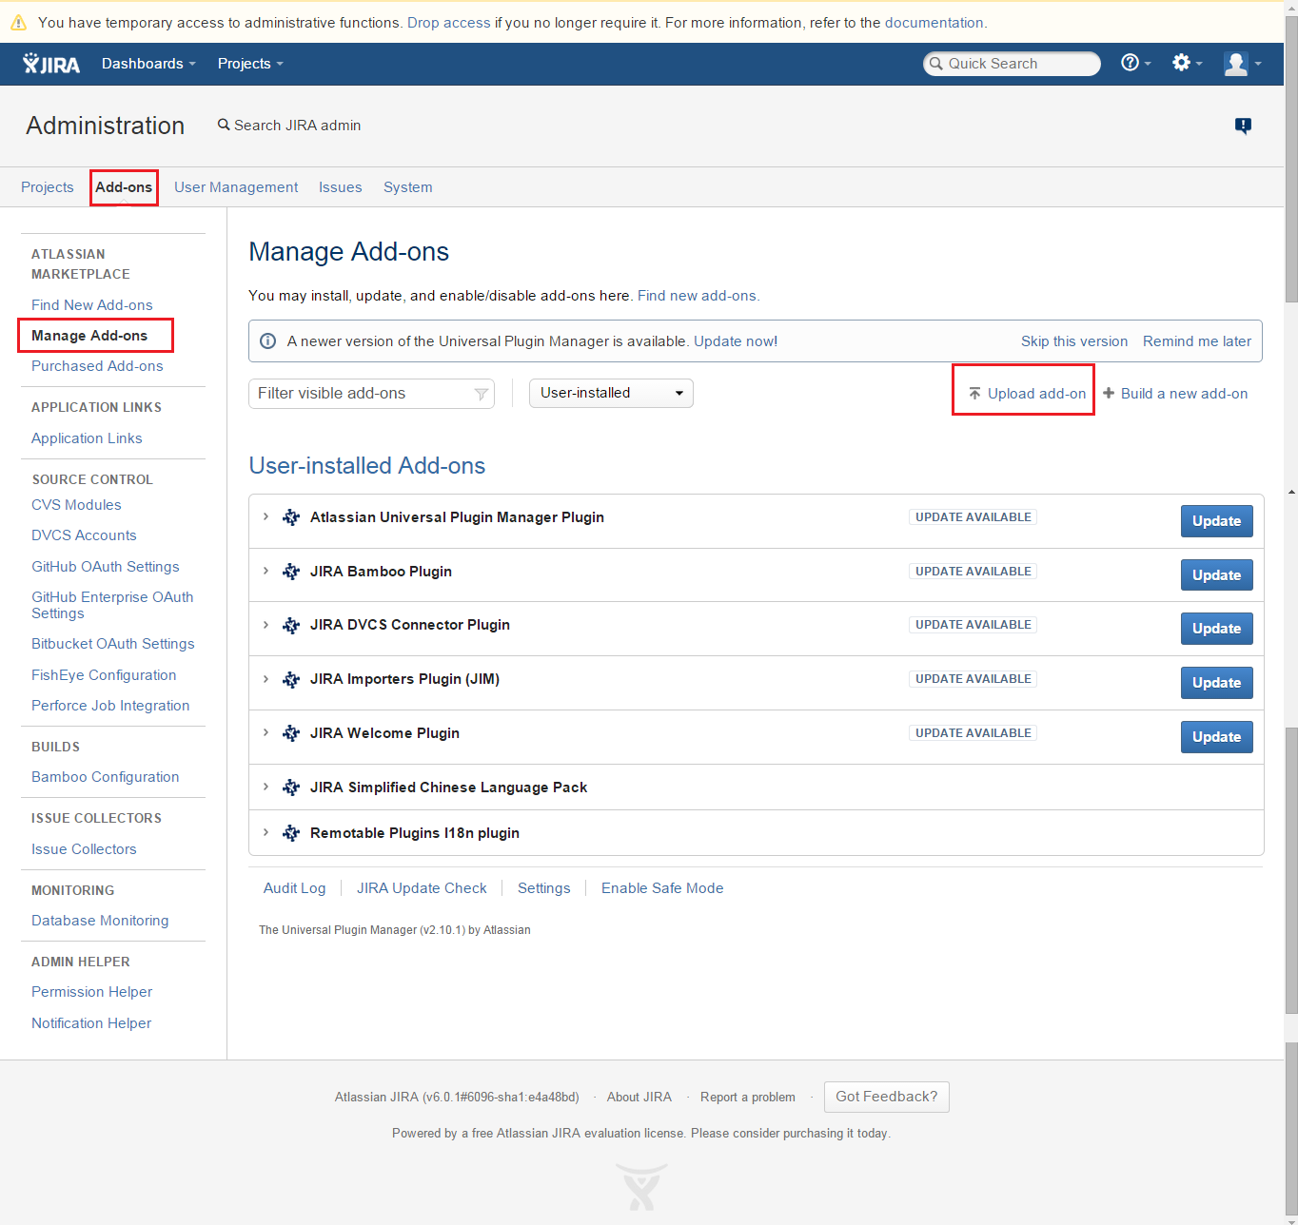The width and height of the screenshot is (1298, 1225).
Task: Update the JIRA DVCS Connector Plugin
Action: pyautogui.click(x=1216, y=629)
